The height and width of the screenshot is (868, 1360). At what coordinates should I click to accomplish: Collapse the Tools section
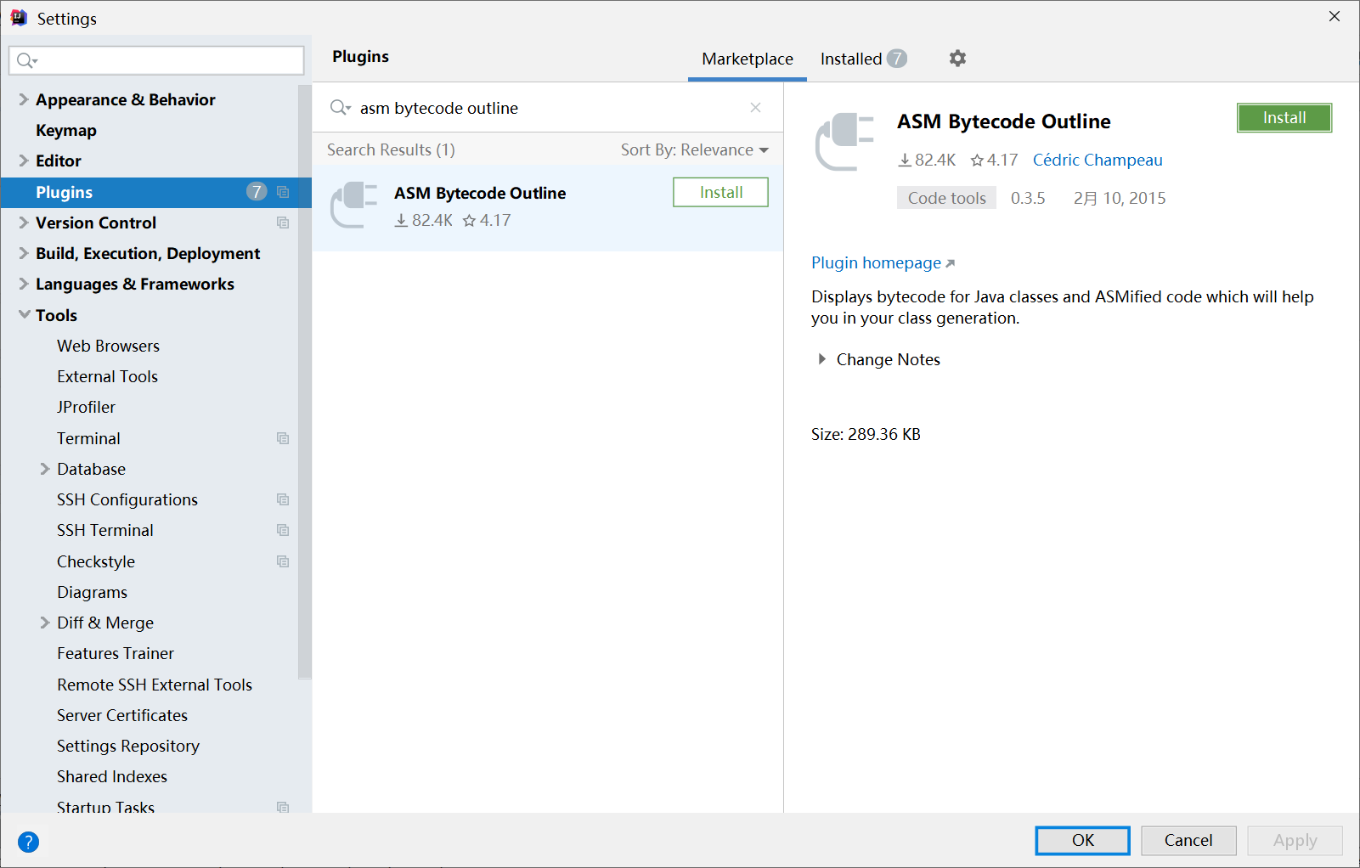24,315
